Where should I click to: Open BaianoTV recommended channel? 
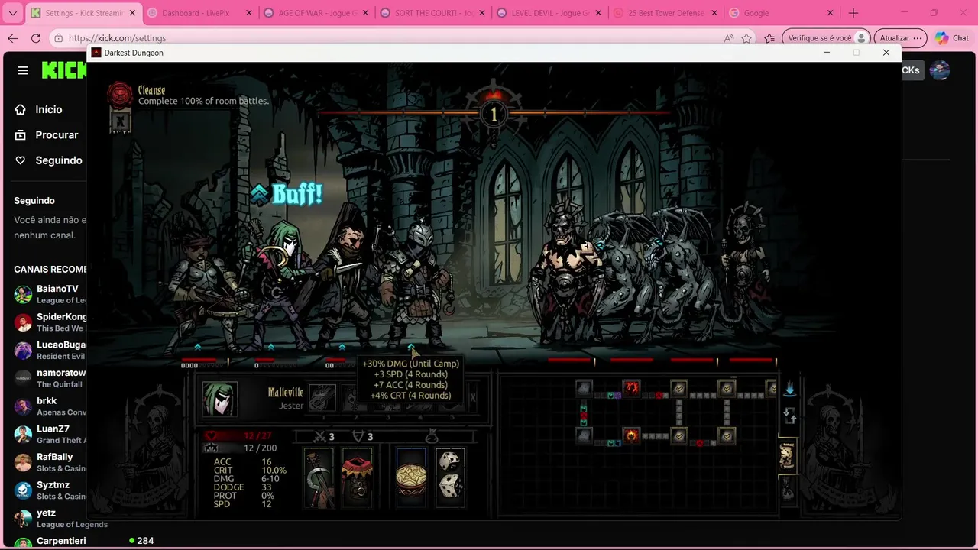tap(50, 294)
